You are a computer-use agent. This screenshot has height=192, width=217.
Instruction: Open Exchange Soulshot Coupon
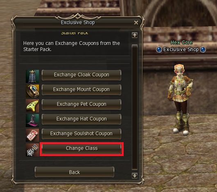click(81, 134)
